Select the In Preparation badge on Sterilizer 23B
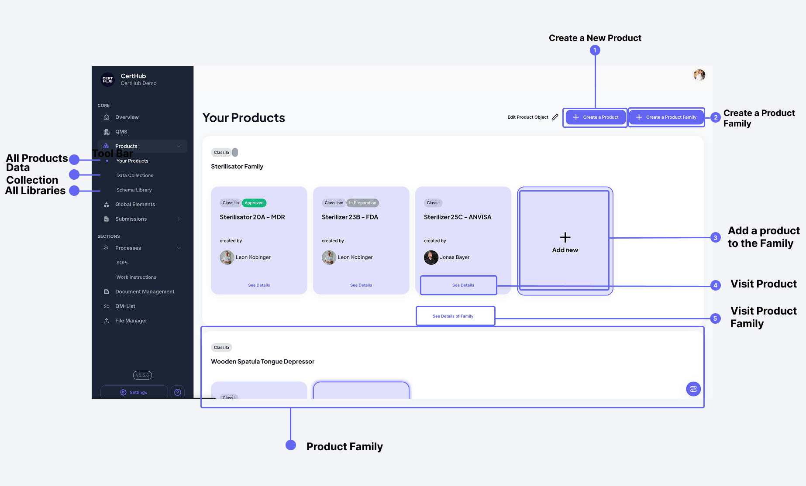Viewport: 806px width, 486px height. [x=362, y=202]
